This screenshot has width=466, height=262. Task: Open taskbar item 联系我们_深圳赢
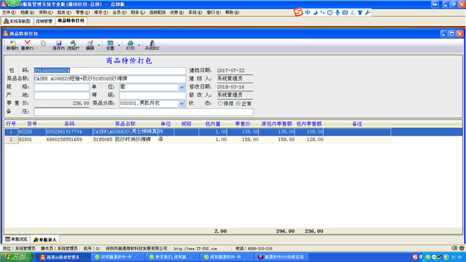point(173,257)
